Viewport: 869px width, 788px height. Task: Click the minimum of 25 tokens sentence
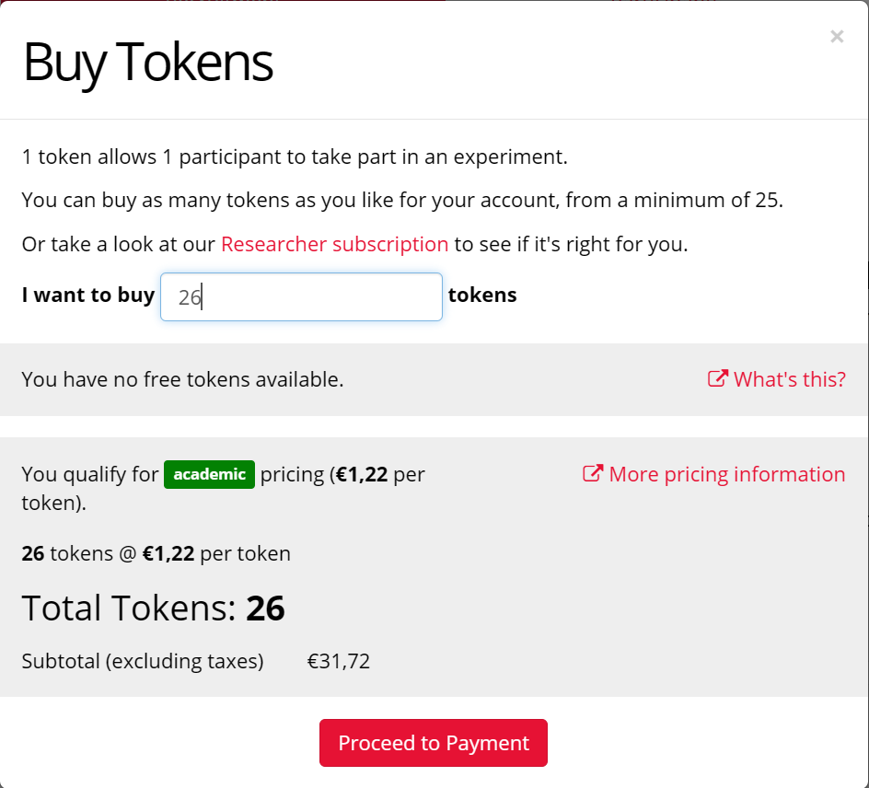coord(401,201)
